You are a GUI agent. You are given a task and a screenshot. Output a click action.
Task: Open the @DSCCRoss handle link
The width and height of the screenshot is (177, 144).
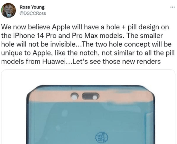click(x=33, y=13)
